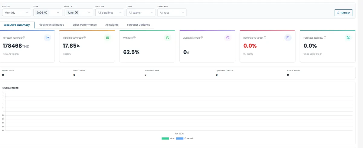Expand the Year dropdown arrow
The width and height of the screenshot is (363, 148).
58,12
